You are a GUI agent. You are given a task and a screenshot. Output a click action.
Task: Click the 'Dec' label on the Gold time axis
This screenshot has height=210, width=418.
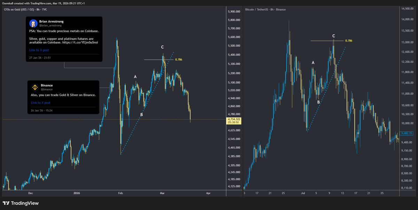[30, 193]
